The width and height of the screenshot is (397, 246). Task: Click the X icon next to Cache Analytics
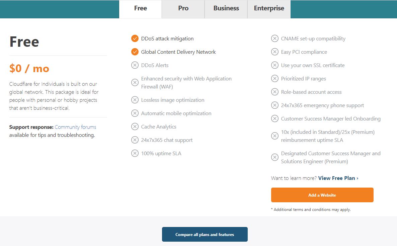coord(135,127)
